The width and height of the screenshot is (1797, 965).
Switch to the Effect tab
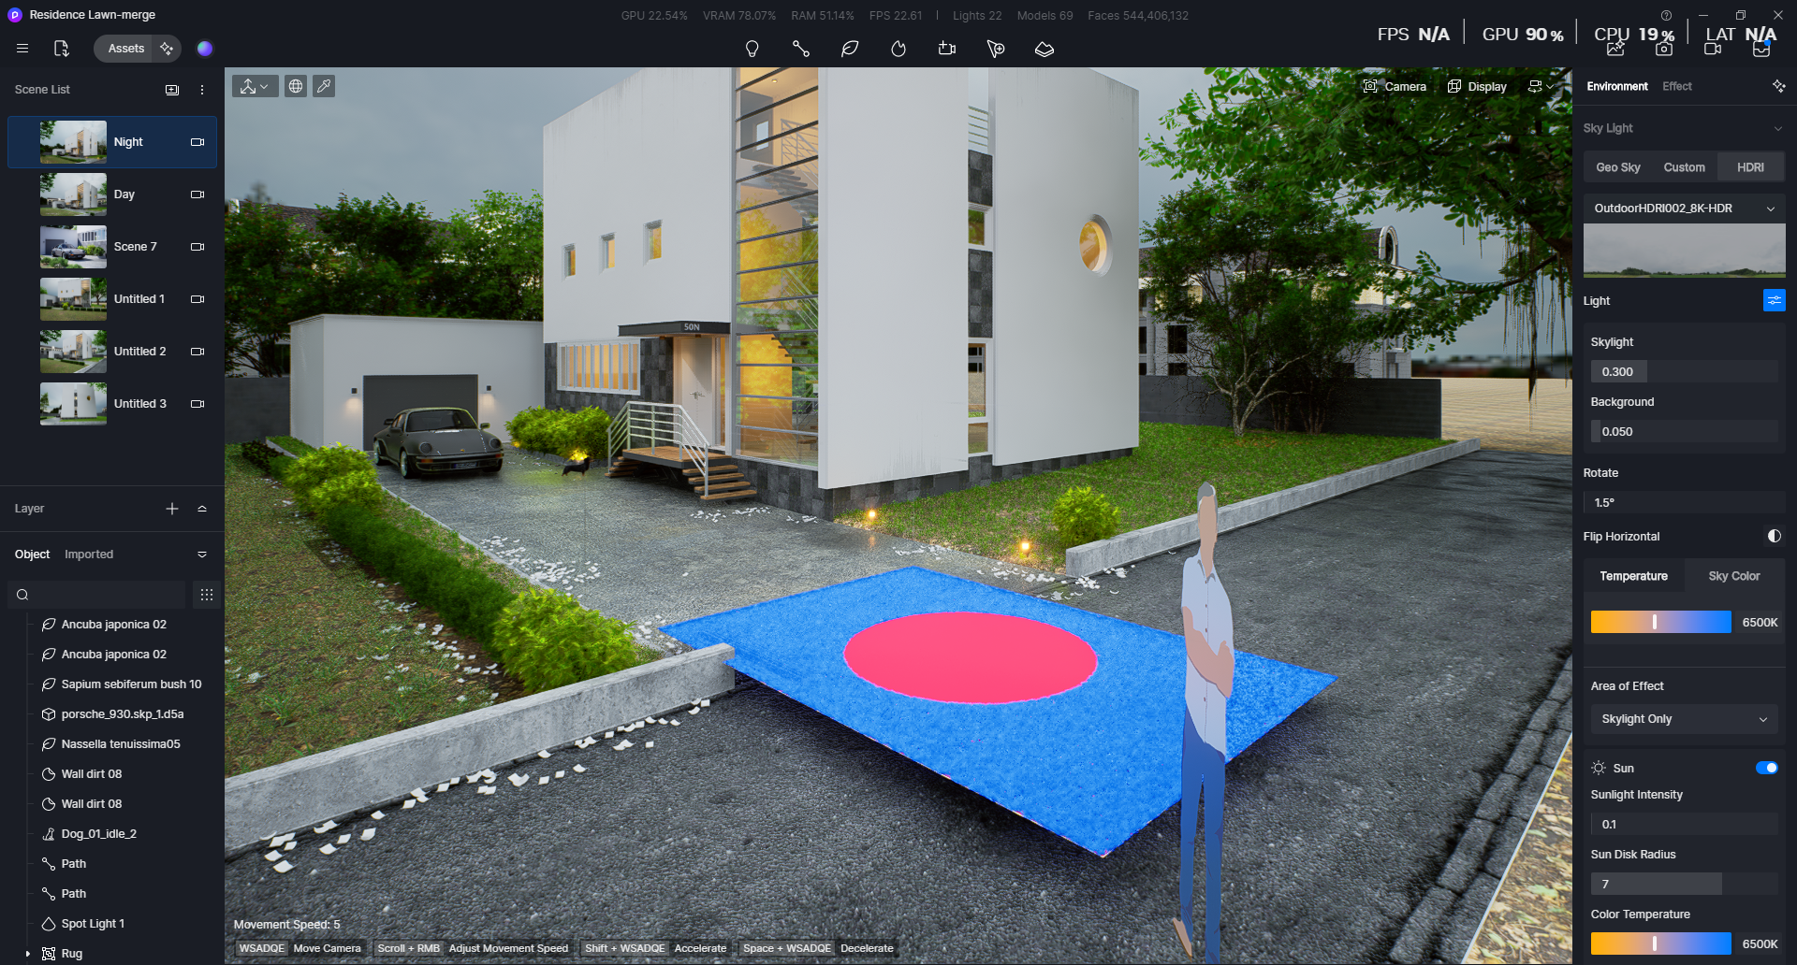(1677, 86)
